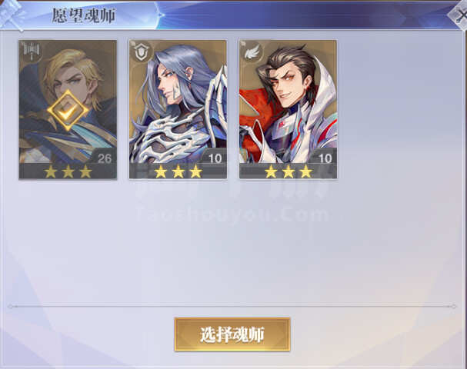Click the Taoshouyou.Com watermark text
This screenshot has height=369, width=467.
(232, 214)
